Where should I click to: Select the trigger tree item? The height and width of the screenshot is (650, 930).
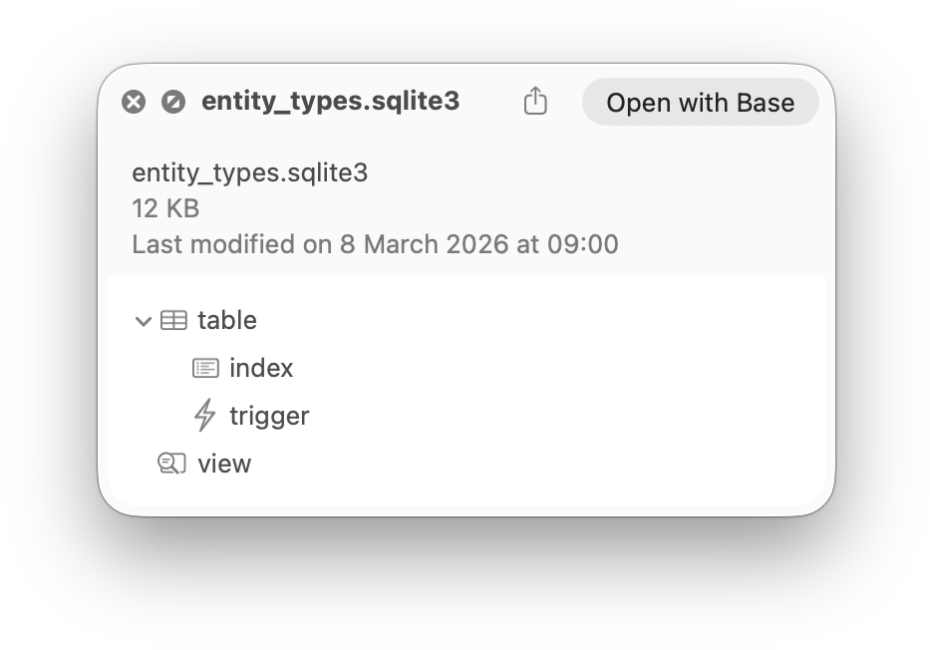point(269,415)
